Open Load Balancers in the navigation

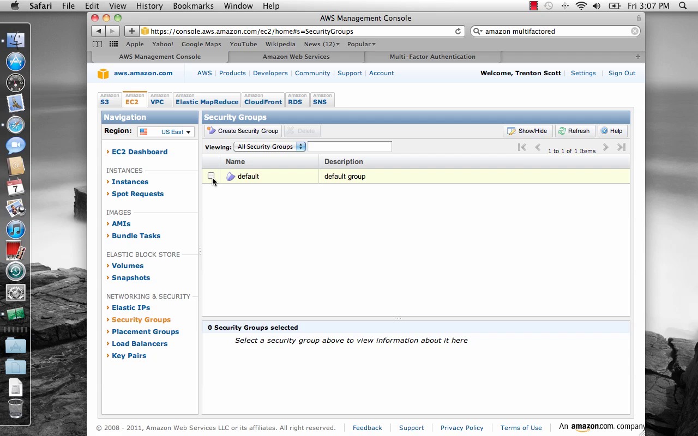click(x=140, y=344)
